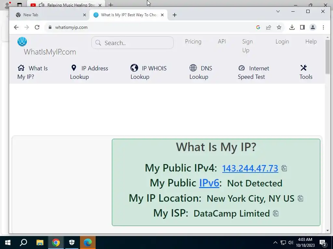Close the New Tab tab
Screen dimensions: 333x249
(x=84, y=15)
